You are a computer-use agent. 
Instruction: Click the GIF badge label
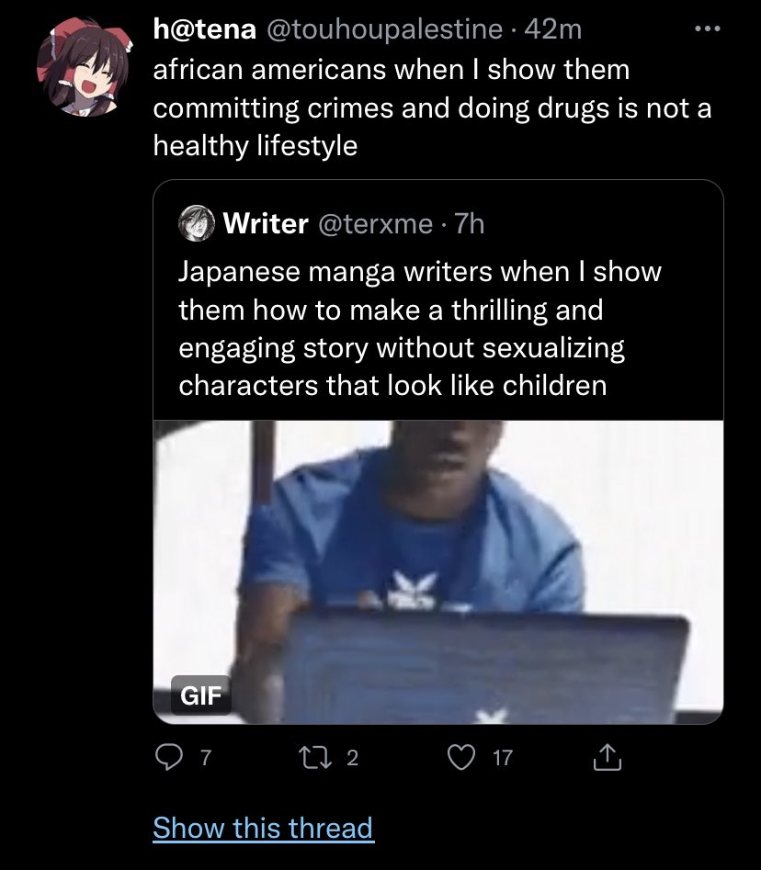[200, 694]
